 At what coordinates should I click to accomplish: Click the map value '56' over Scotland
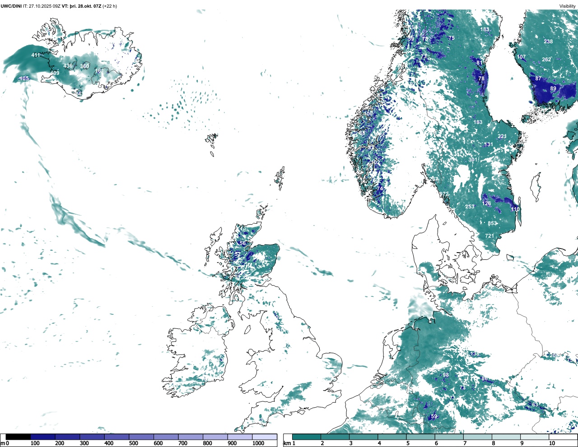point(242,243)
